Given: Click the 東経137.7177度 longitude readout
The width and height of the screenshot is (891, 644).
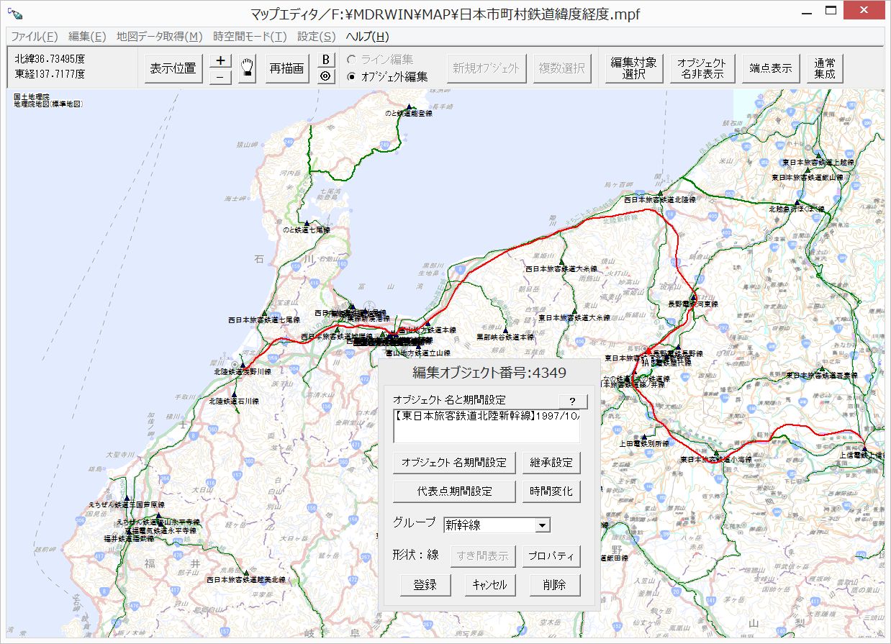Looking at the screenshot, I should coord(50,75).
